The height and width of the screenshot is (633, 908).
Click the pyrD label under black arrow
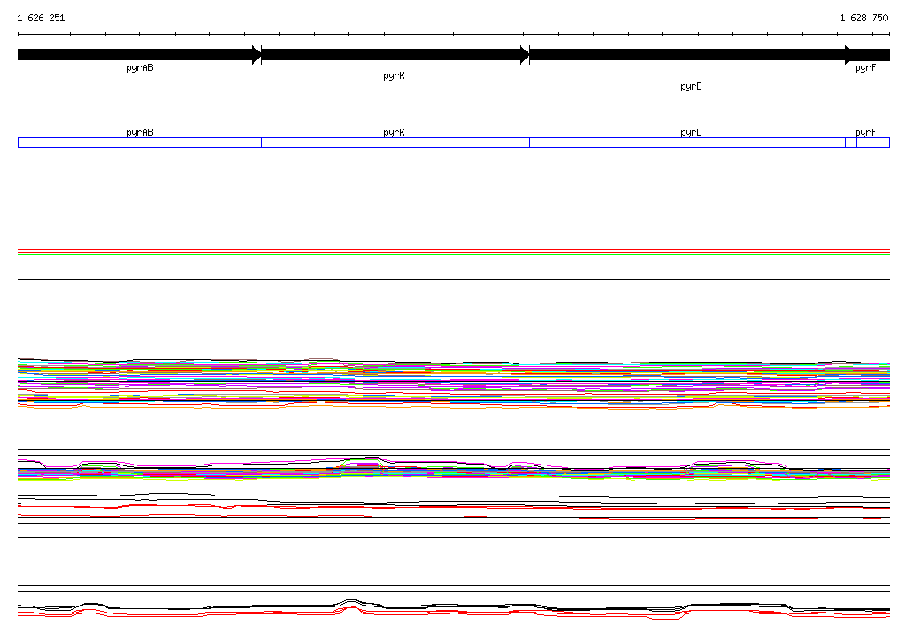pyautogui.click(x=691, y=86)
